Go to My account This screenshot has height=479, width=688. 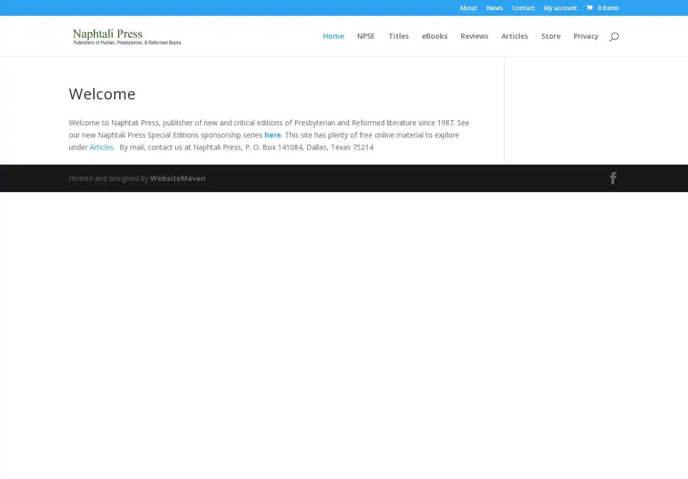tap(560, 8)
